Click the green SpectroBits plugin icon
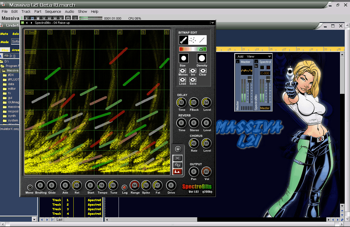Image resolution: width=350 pixels, height=227 pixels. click(x=22, y=23)
